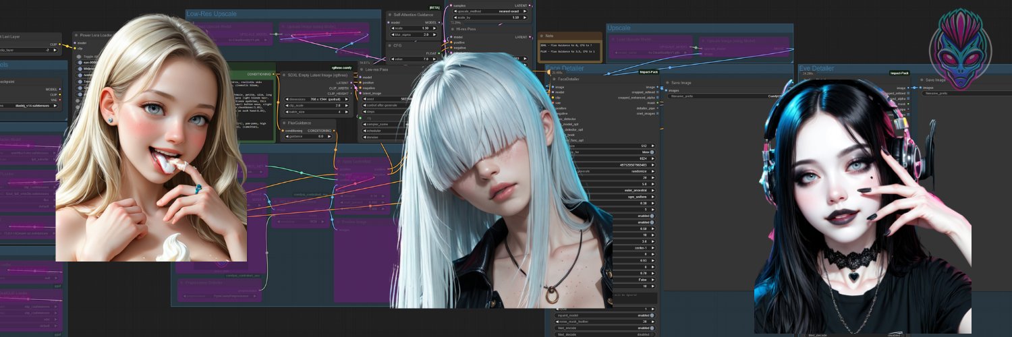Collapse the FaceDetailer node dot

click(553, 79)
